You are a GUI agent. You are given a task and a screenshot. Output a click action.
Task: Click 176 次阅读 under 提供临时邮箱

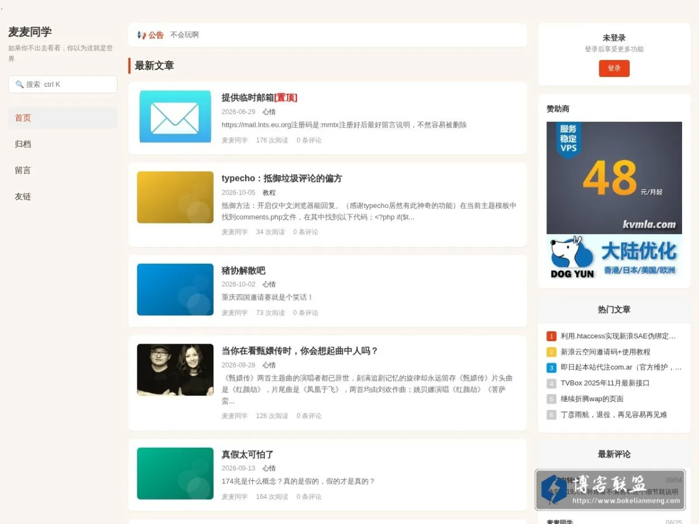point(272,140)
